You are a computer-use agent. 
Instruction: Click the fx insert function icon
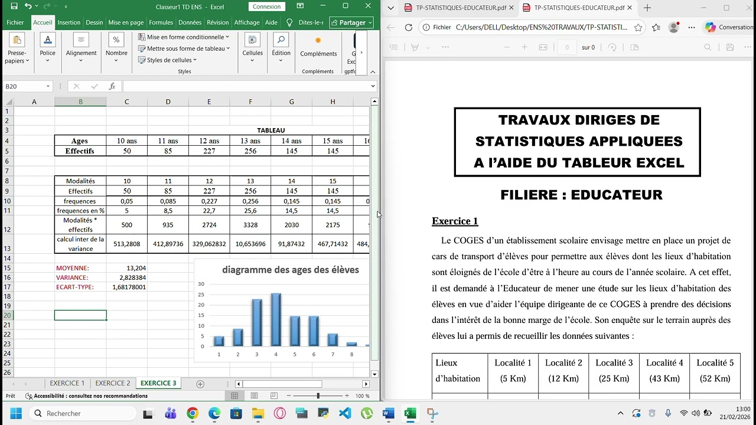pyautogui.click(x=112, y=86)
